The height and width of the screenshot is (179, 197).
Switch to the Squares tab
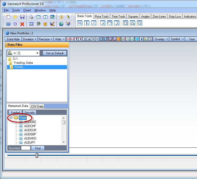(x=133, y=17)
